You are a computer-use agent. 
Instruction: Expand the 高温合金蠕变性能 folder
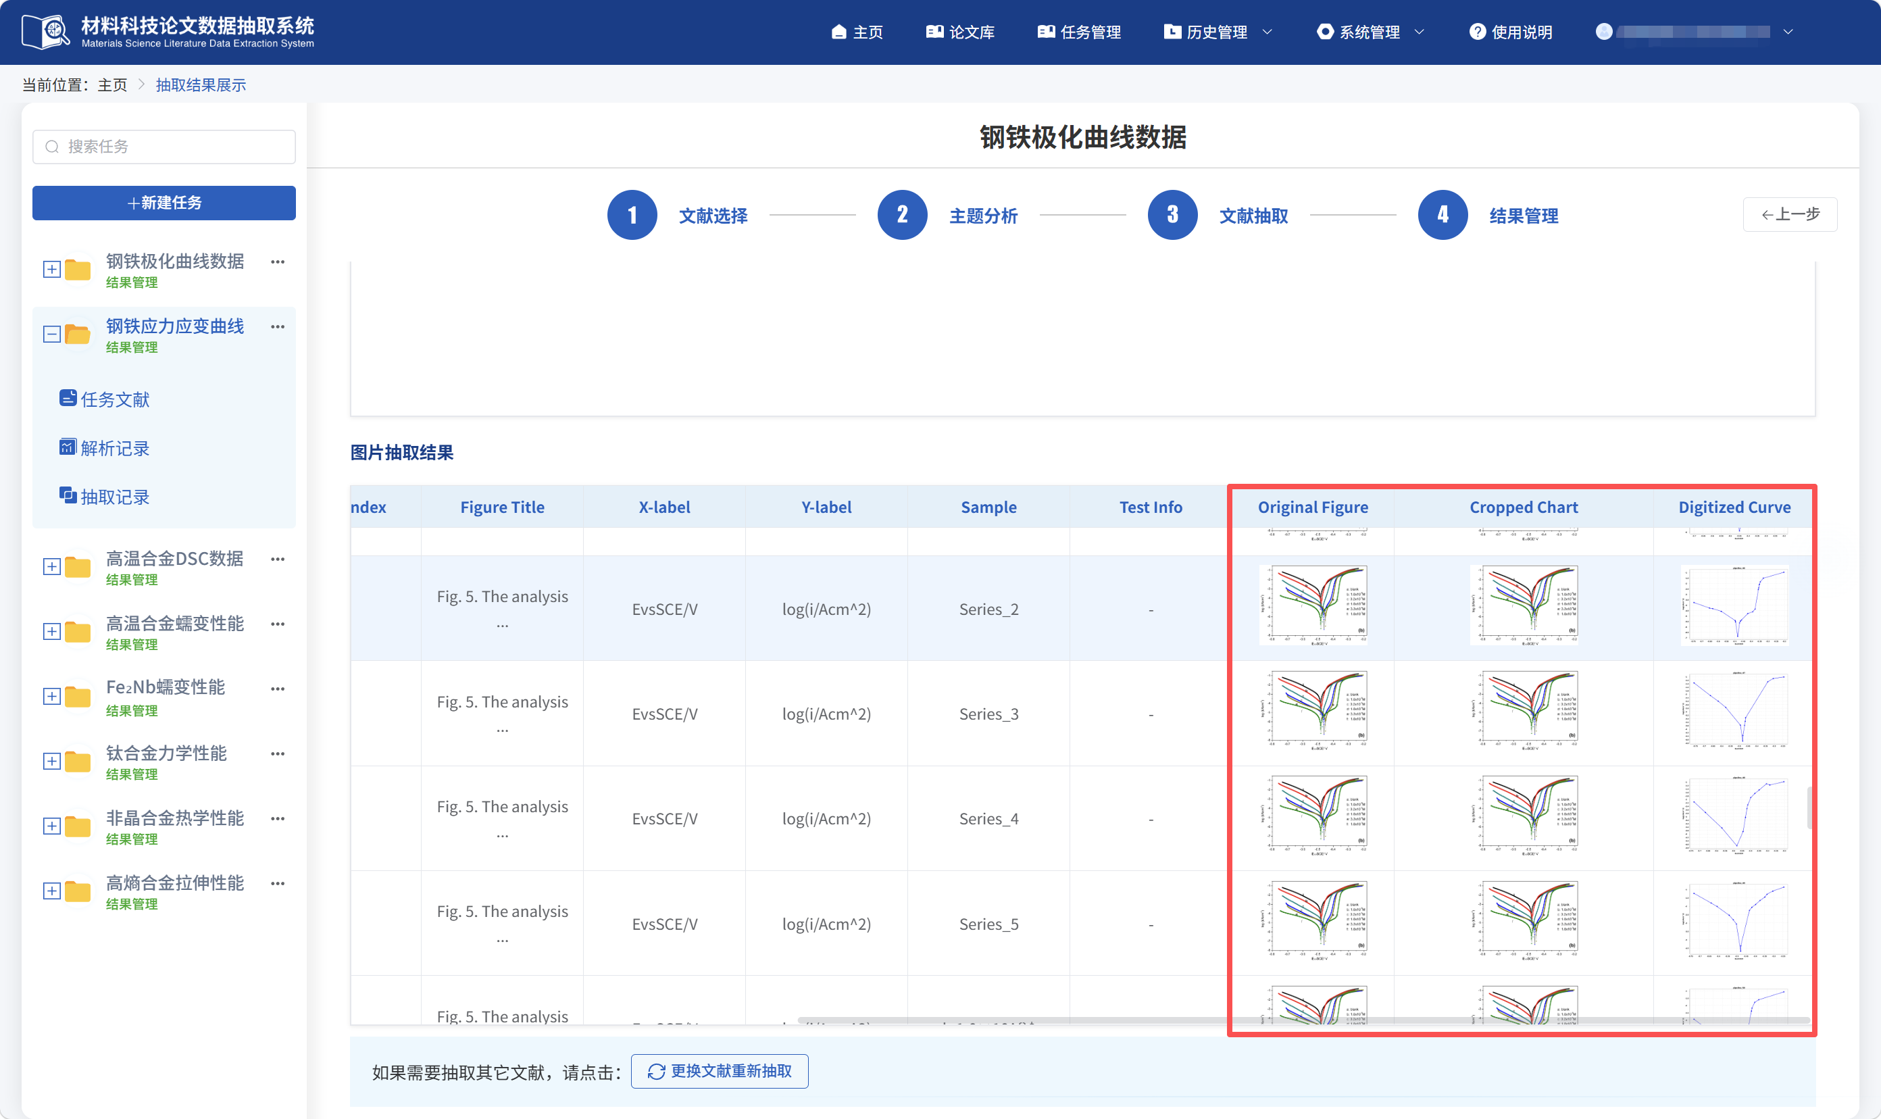point(51,631)
